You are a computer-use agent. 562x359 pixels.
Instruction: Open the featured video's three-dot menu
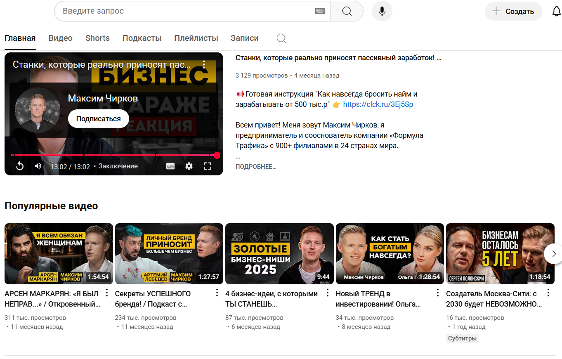[204, 64]
